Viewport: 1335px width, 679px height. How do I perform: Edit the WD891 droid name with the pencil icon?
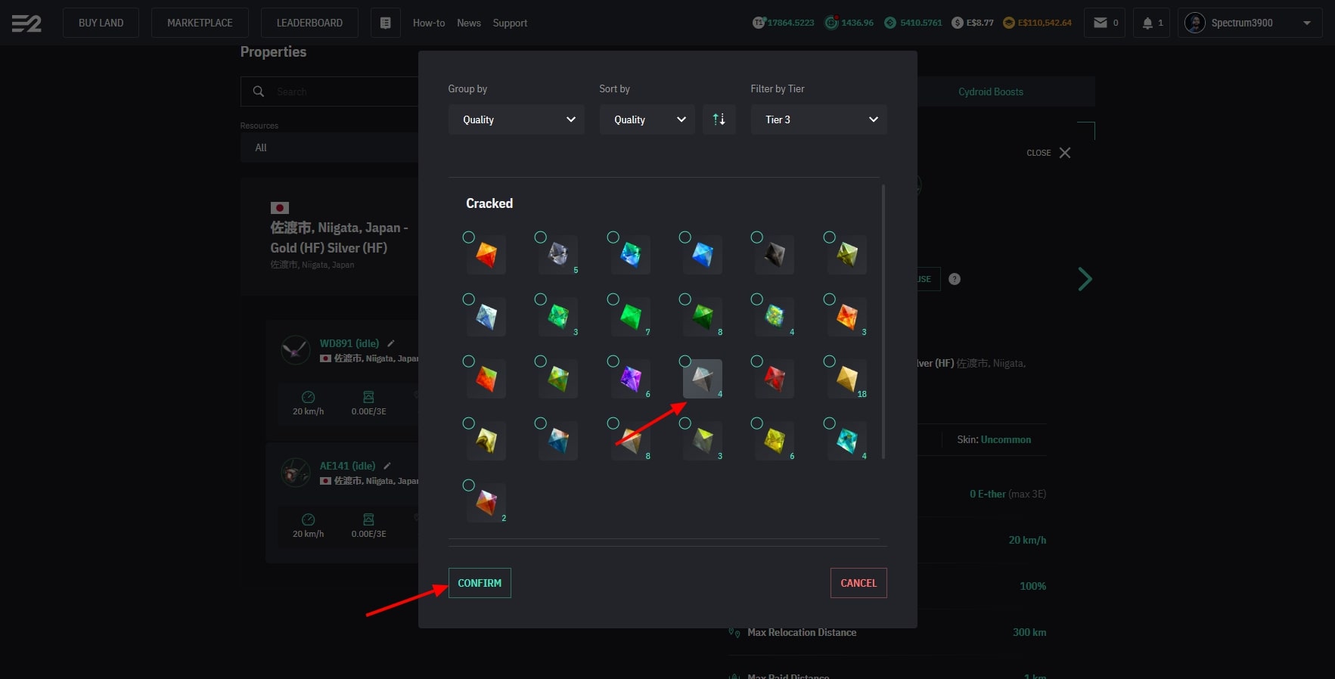[x=391, y=343]
